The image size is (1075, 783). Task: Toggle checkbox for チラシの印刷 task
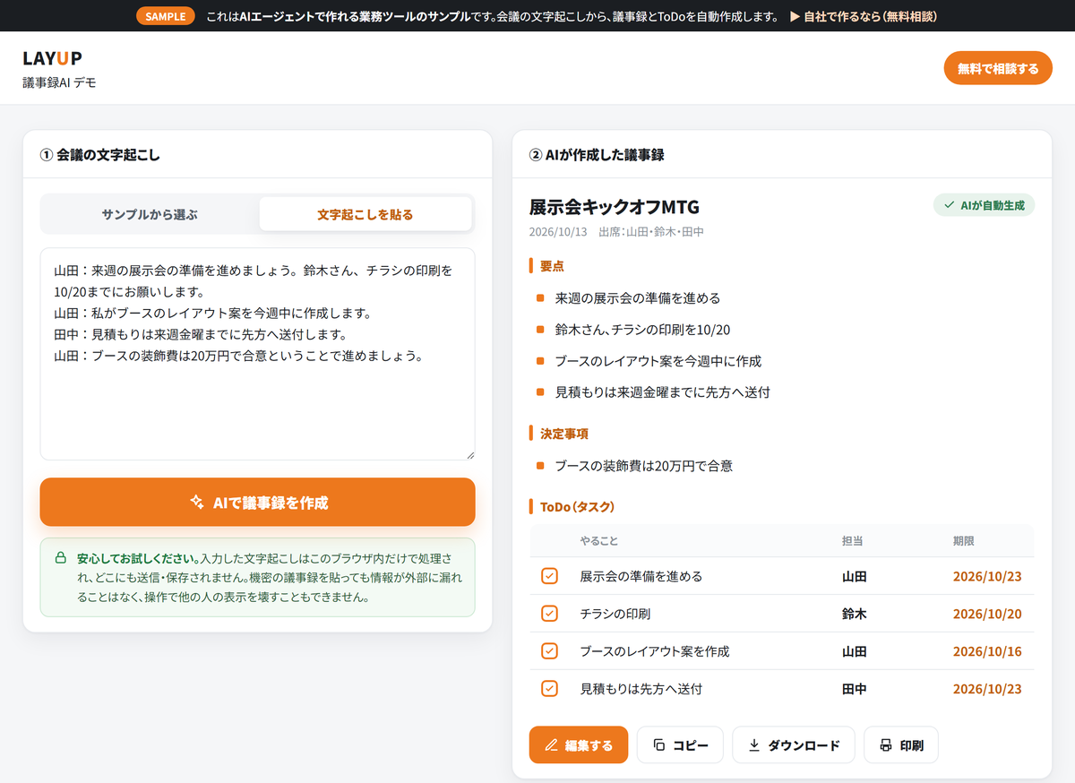coord(549,614)
